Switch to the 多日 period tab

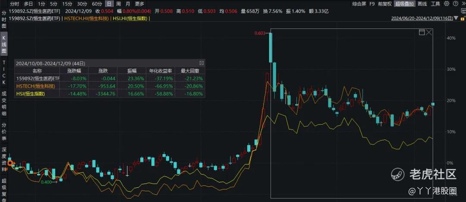point(28,4)
